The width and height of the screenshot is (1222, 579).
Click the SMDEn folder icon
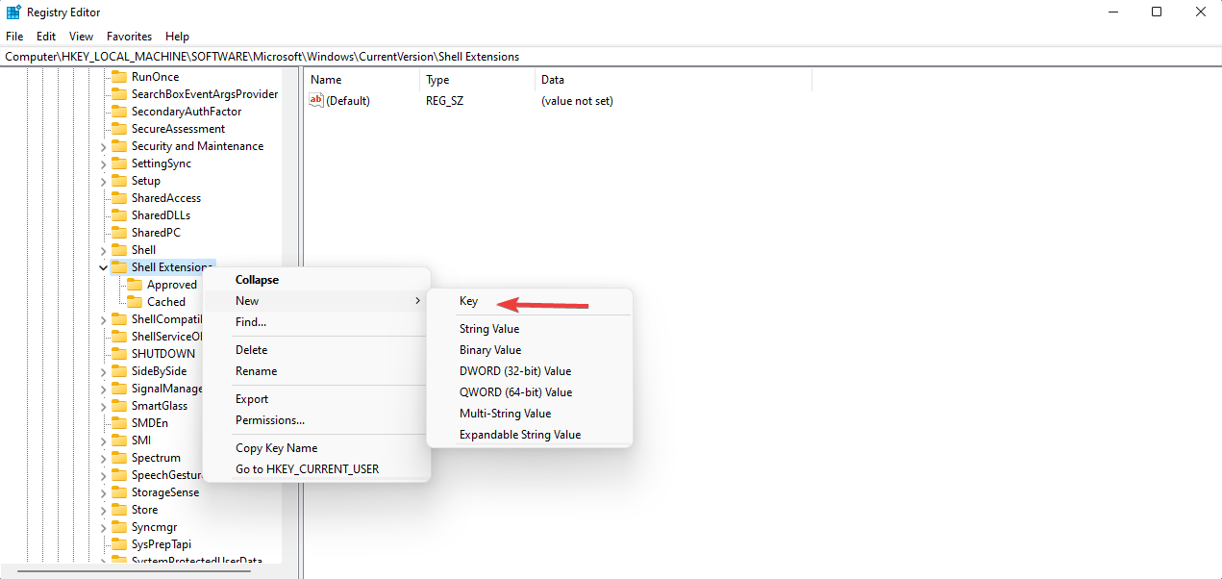pos(118,423)
